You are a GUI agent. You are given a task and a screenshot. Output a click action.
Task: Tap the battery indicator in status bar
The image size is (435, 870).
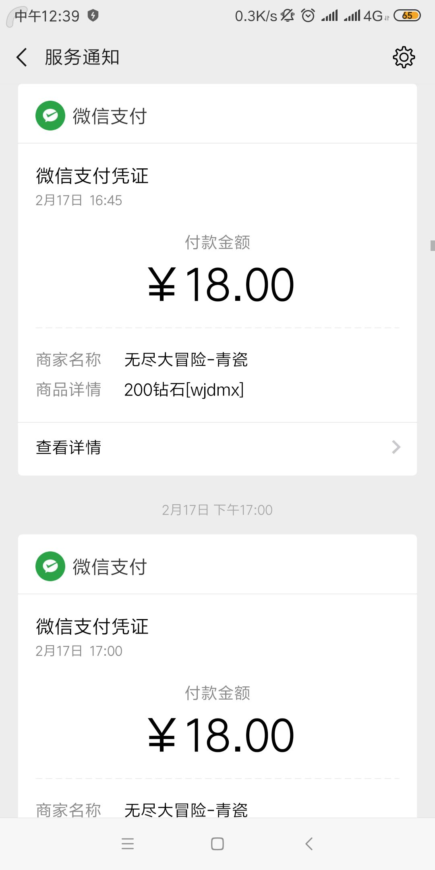click(x=407, y=16)
